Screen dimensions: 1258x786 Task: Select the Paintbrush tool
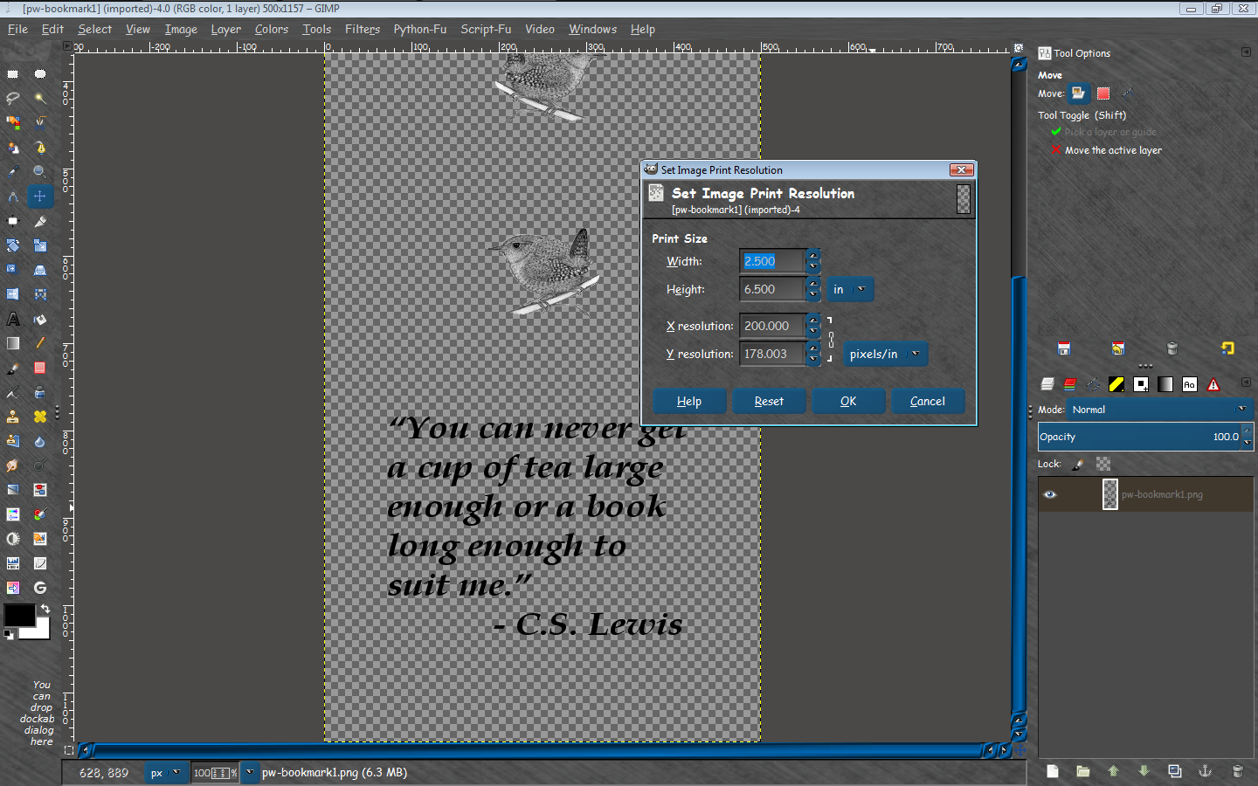click(13, 368)
